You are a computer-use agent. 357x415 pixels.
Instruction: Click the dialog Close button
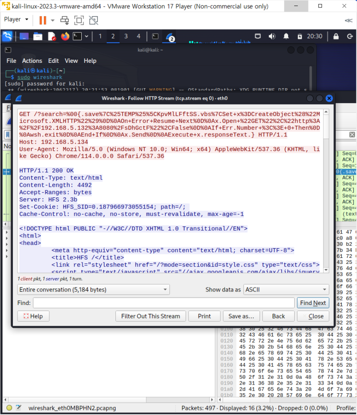(313, 316)
